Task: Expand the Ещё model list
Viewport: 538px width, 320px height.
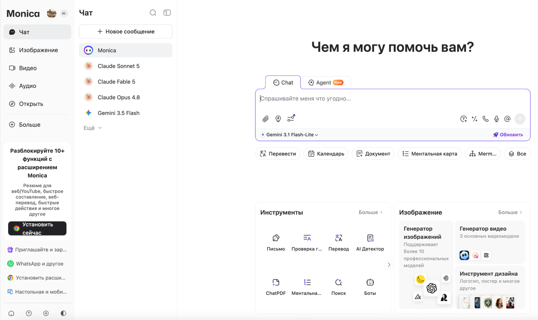Action: 92,128
